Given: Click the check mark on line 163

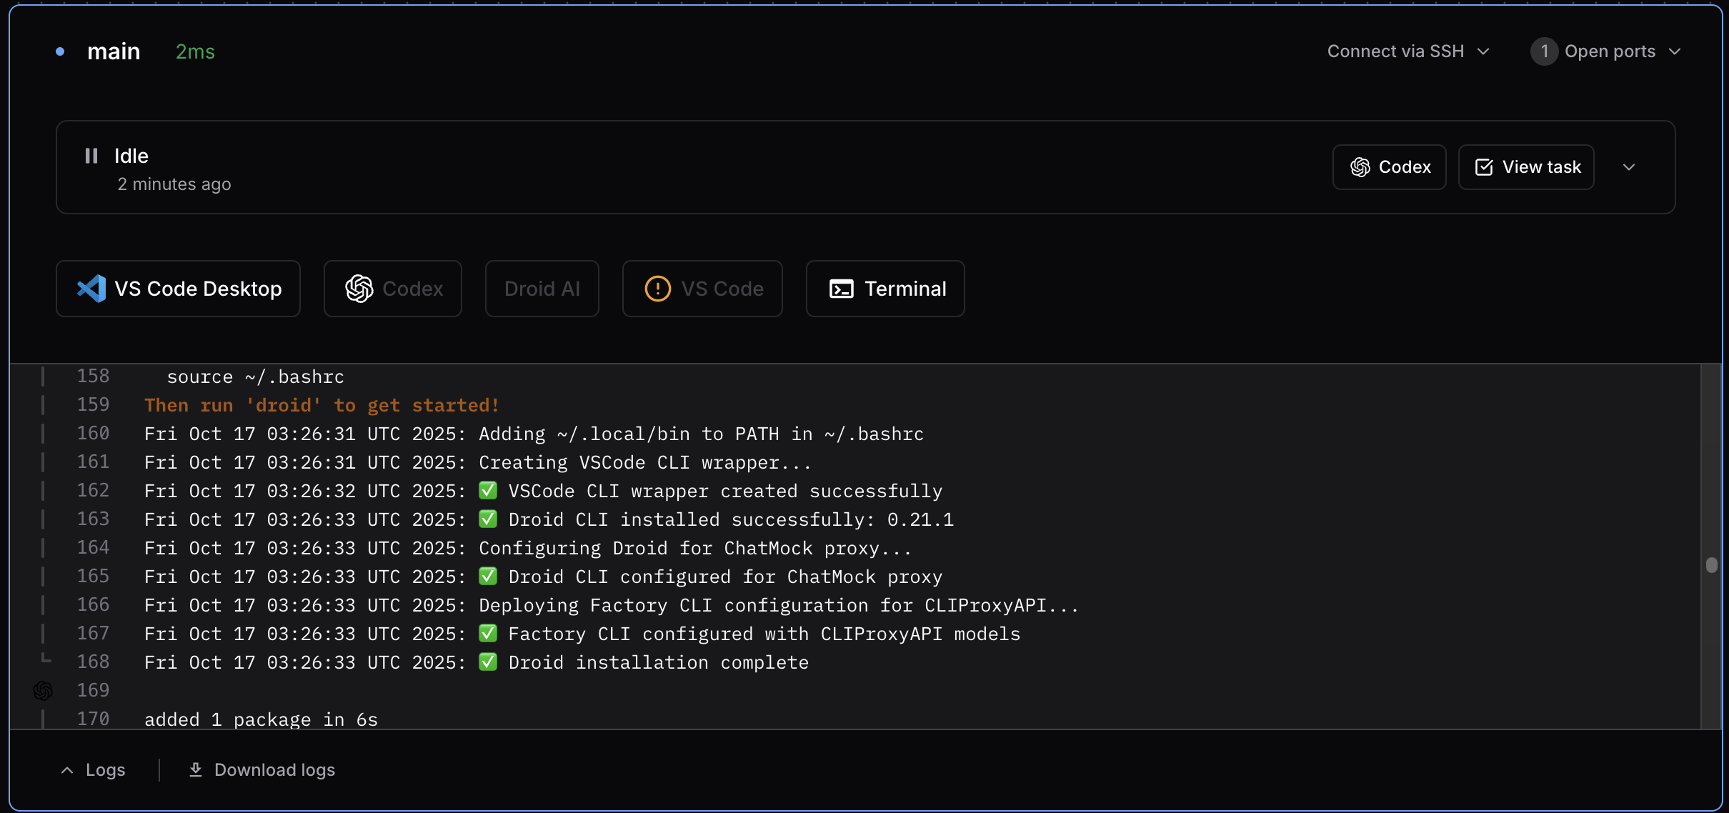Looking at the screenshot, I should click(488, 519).
